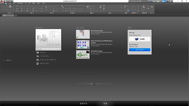Click the Start Drawing tile
The width and height of the screenshot is (189, 106).
coord(48,39)
